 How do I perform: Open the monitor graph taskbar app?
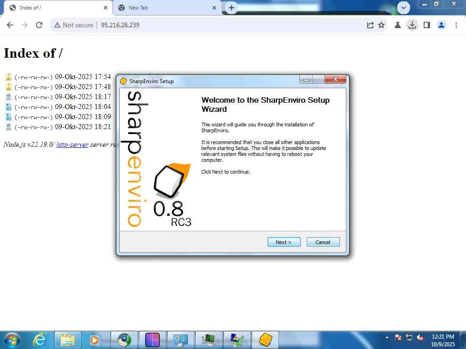208,340
